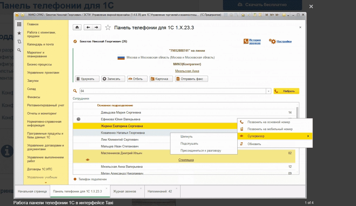The image size is (356, 206).
Task: Click the back arrow navigation button
Action: pos(88,27)
